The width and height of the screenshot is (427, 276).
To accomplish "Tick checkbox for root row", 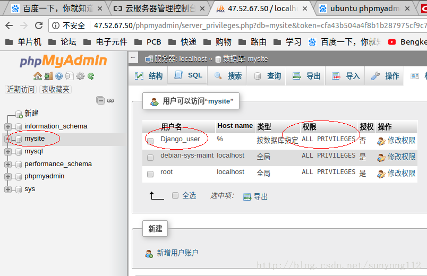I will (x=150, y=174).
